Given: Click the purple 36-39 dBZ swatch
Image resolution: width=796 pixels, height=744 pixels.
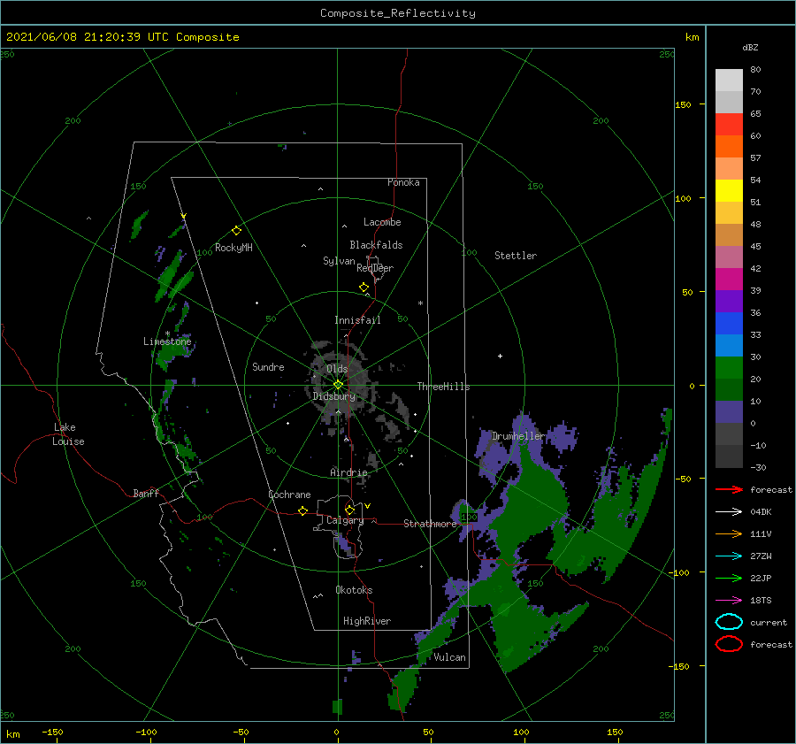Looking at the screenshot, I should pos(729,302).
